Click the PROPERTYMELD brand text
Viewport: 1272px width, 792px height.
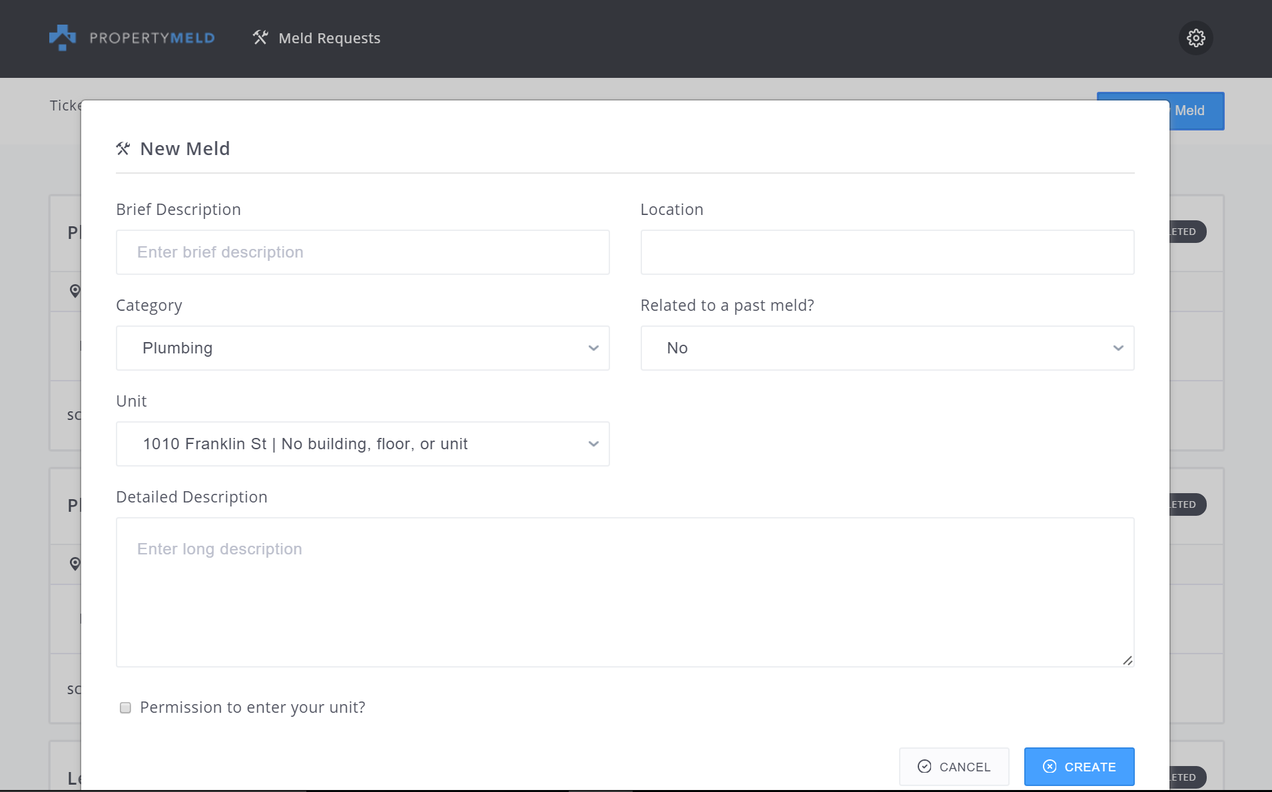click(152, 38)
